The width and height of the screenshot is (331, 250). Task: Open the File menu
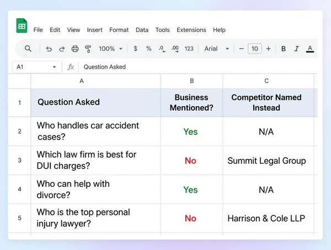pos(38,30)
